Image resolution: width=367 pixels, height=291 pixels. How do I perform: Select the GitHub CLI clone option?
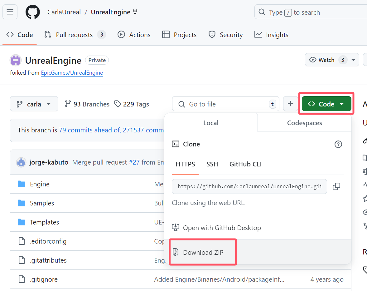tap(245, 164)
